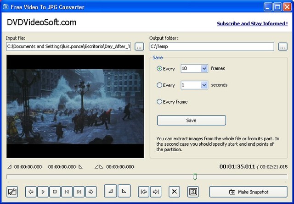
Task: Browse for the input file
Action: tap(139, 47)
